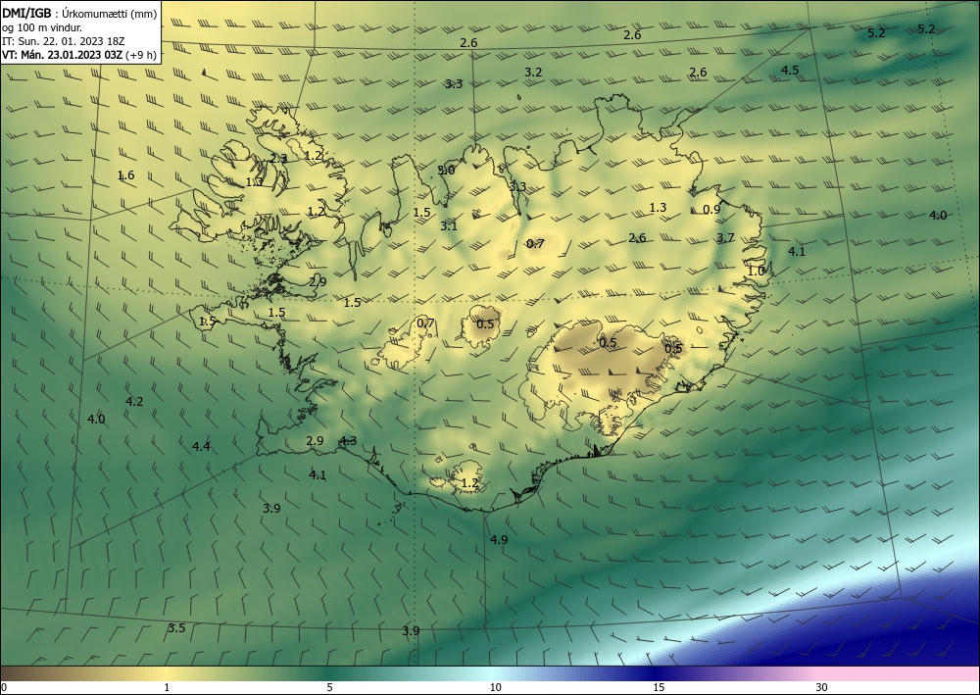Click the 10 tick on the color scale
The height and width of the screenshot is (695, 980).
click(495, 687)
